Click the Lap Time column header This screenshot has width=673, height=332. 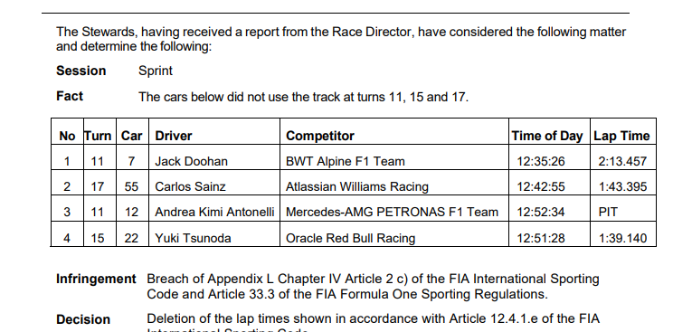(621, 137)
